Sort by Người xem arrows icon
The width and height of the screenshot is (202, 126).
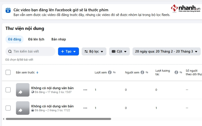pyautogui.click(x=147, y=72)
